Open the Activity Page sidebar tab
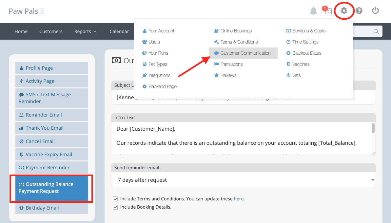The height and width of the screenshot is (223, 391). 51,81
